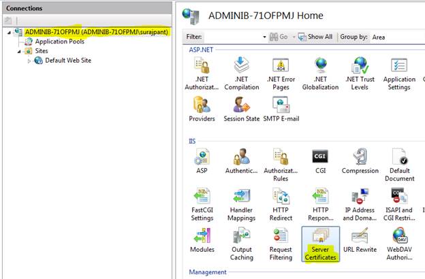Open FastCGI Settings feature
425x279 pixels.
(202, 205)
